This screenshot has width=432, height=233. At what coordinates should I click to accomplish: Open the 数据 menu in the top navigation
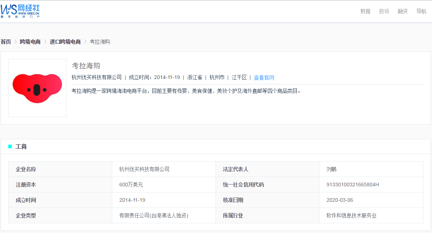click(x=365, y=11)
